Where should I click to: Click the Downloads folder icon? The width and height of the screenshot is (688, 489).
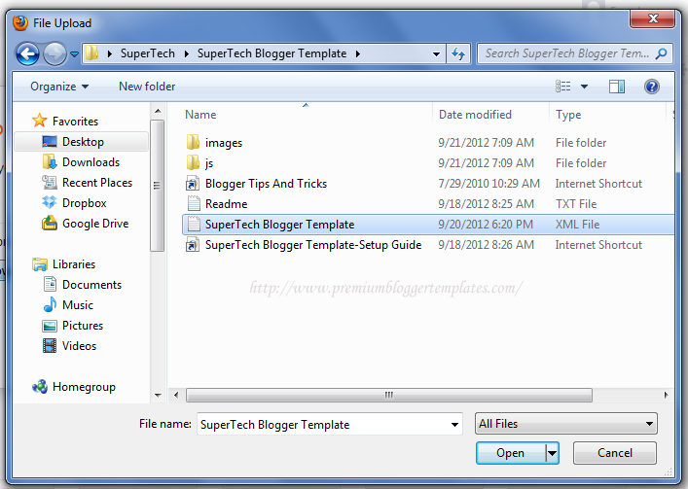(x=50, y=161)
